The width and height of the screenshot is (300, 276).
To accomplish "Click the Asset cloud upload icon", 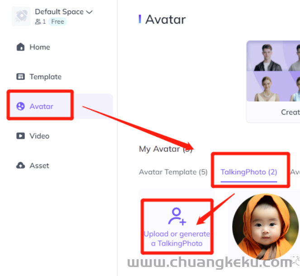I will [20, 165].
